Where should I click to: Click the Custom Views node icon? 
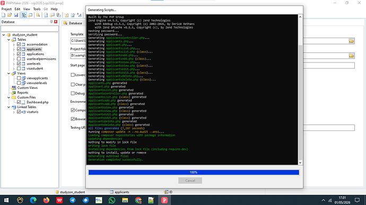(x=14, y=88)
